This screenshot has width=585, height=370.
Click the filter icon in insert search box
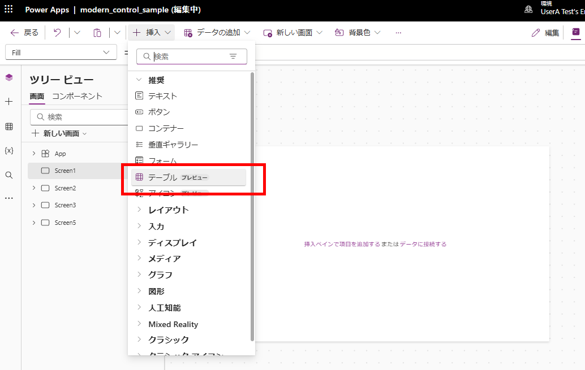pos(233,56)
